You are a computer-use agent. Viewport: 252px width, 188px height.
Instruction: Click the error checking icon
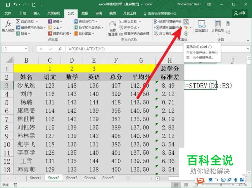[x=186, y=28]
